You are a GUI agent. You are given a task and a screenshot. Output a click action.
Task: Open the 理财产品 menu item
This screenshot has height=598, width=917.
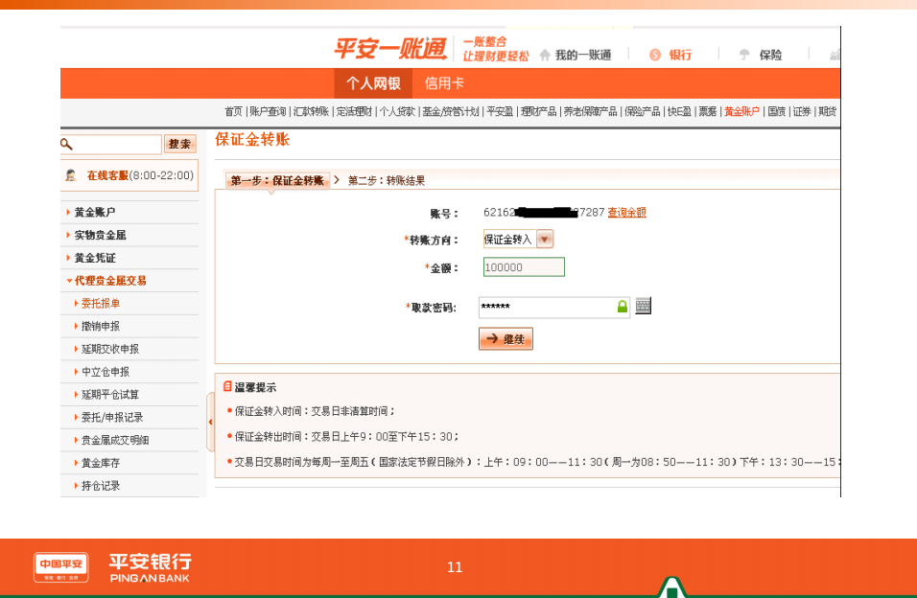[x=539, y=112]
